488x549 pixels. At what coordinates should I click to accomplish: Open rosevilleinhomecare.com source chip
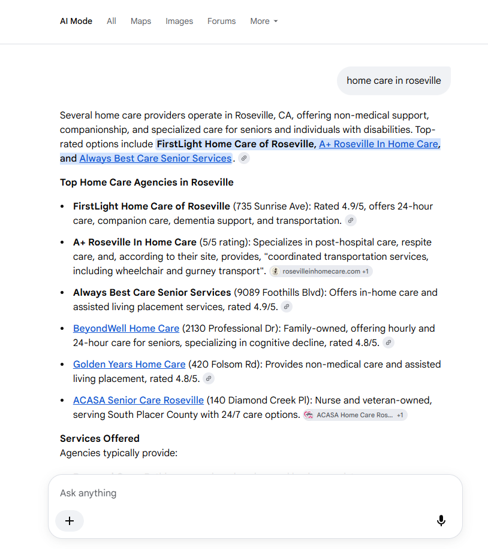click(x=321, y=271)
